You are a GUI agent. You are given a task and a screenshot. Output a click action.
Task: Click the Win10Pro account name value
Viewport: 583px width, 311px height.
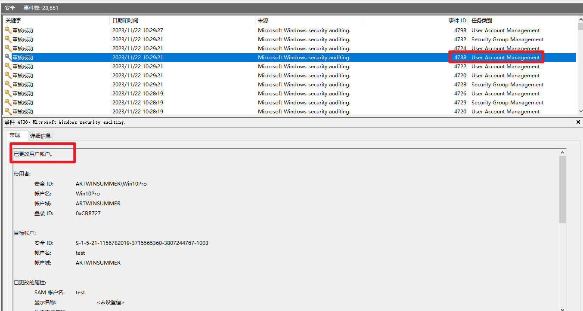(x=88, y=194)
